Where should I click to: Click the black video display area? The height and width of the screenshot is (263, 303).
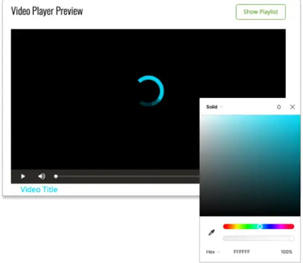(105, 99)
